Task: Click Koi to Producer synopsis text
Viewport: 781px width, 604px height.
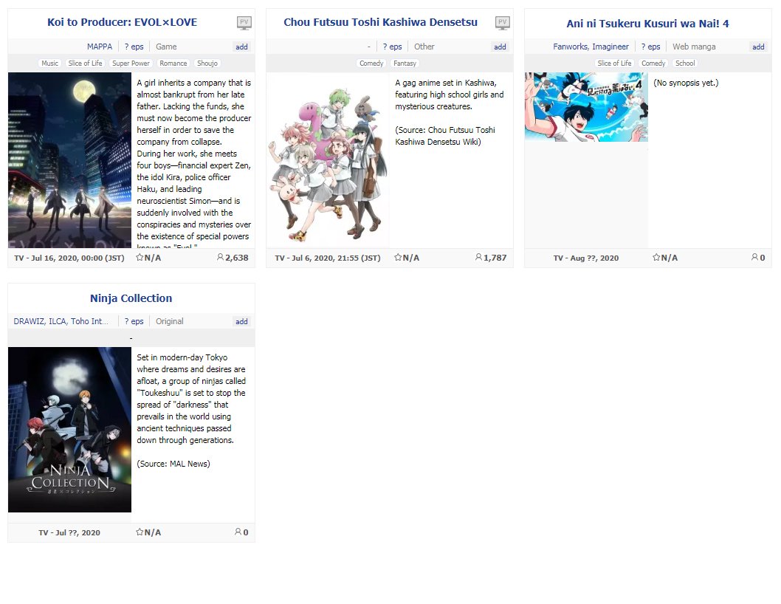Action: click(x=193, y=163)
